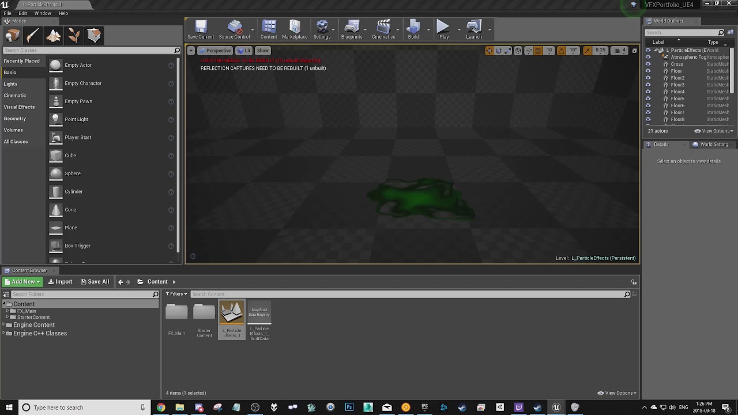Select the Paint mode brush icon
The image size is (738, 415).
tap(33, 36)
